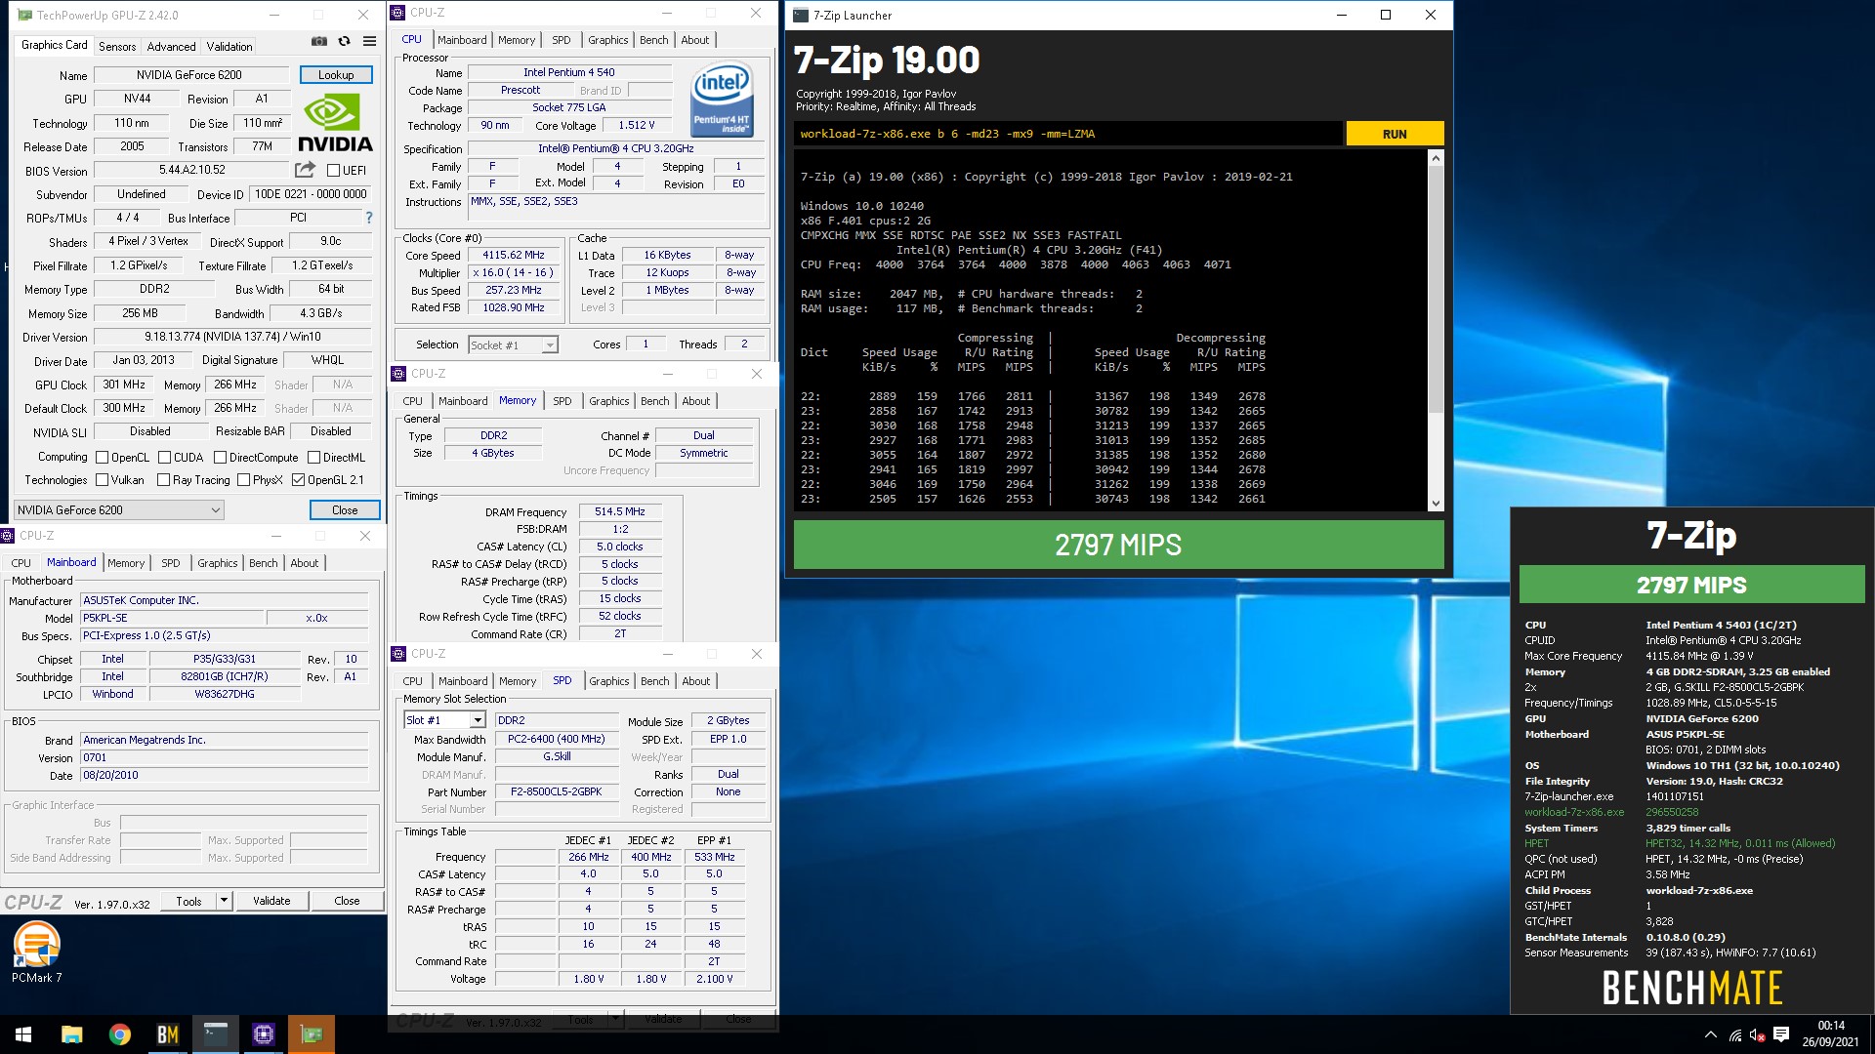Toggle the UEFI checkbox
Viewport: 1875px width, 1054px height.
click(x=333, y=170)
